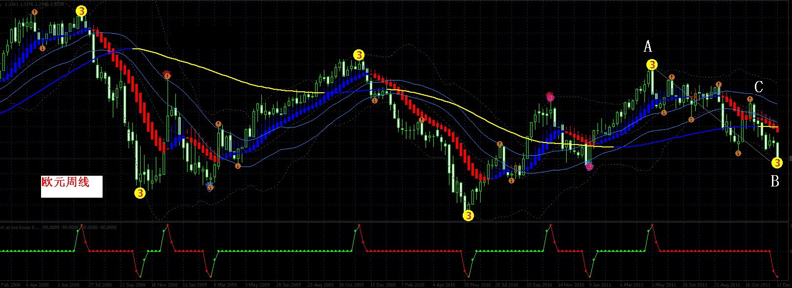Click indicator peak below the October 2009 top
The height and width of the screenshot is (288, 792).
coord(359,225)
